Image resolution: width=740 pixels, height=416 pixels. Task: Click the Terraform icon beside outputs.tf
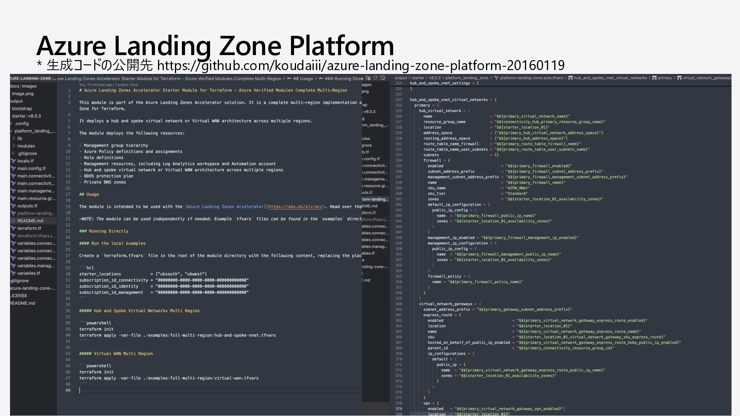pos(13,206)
